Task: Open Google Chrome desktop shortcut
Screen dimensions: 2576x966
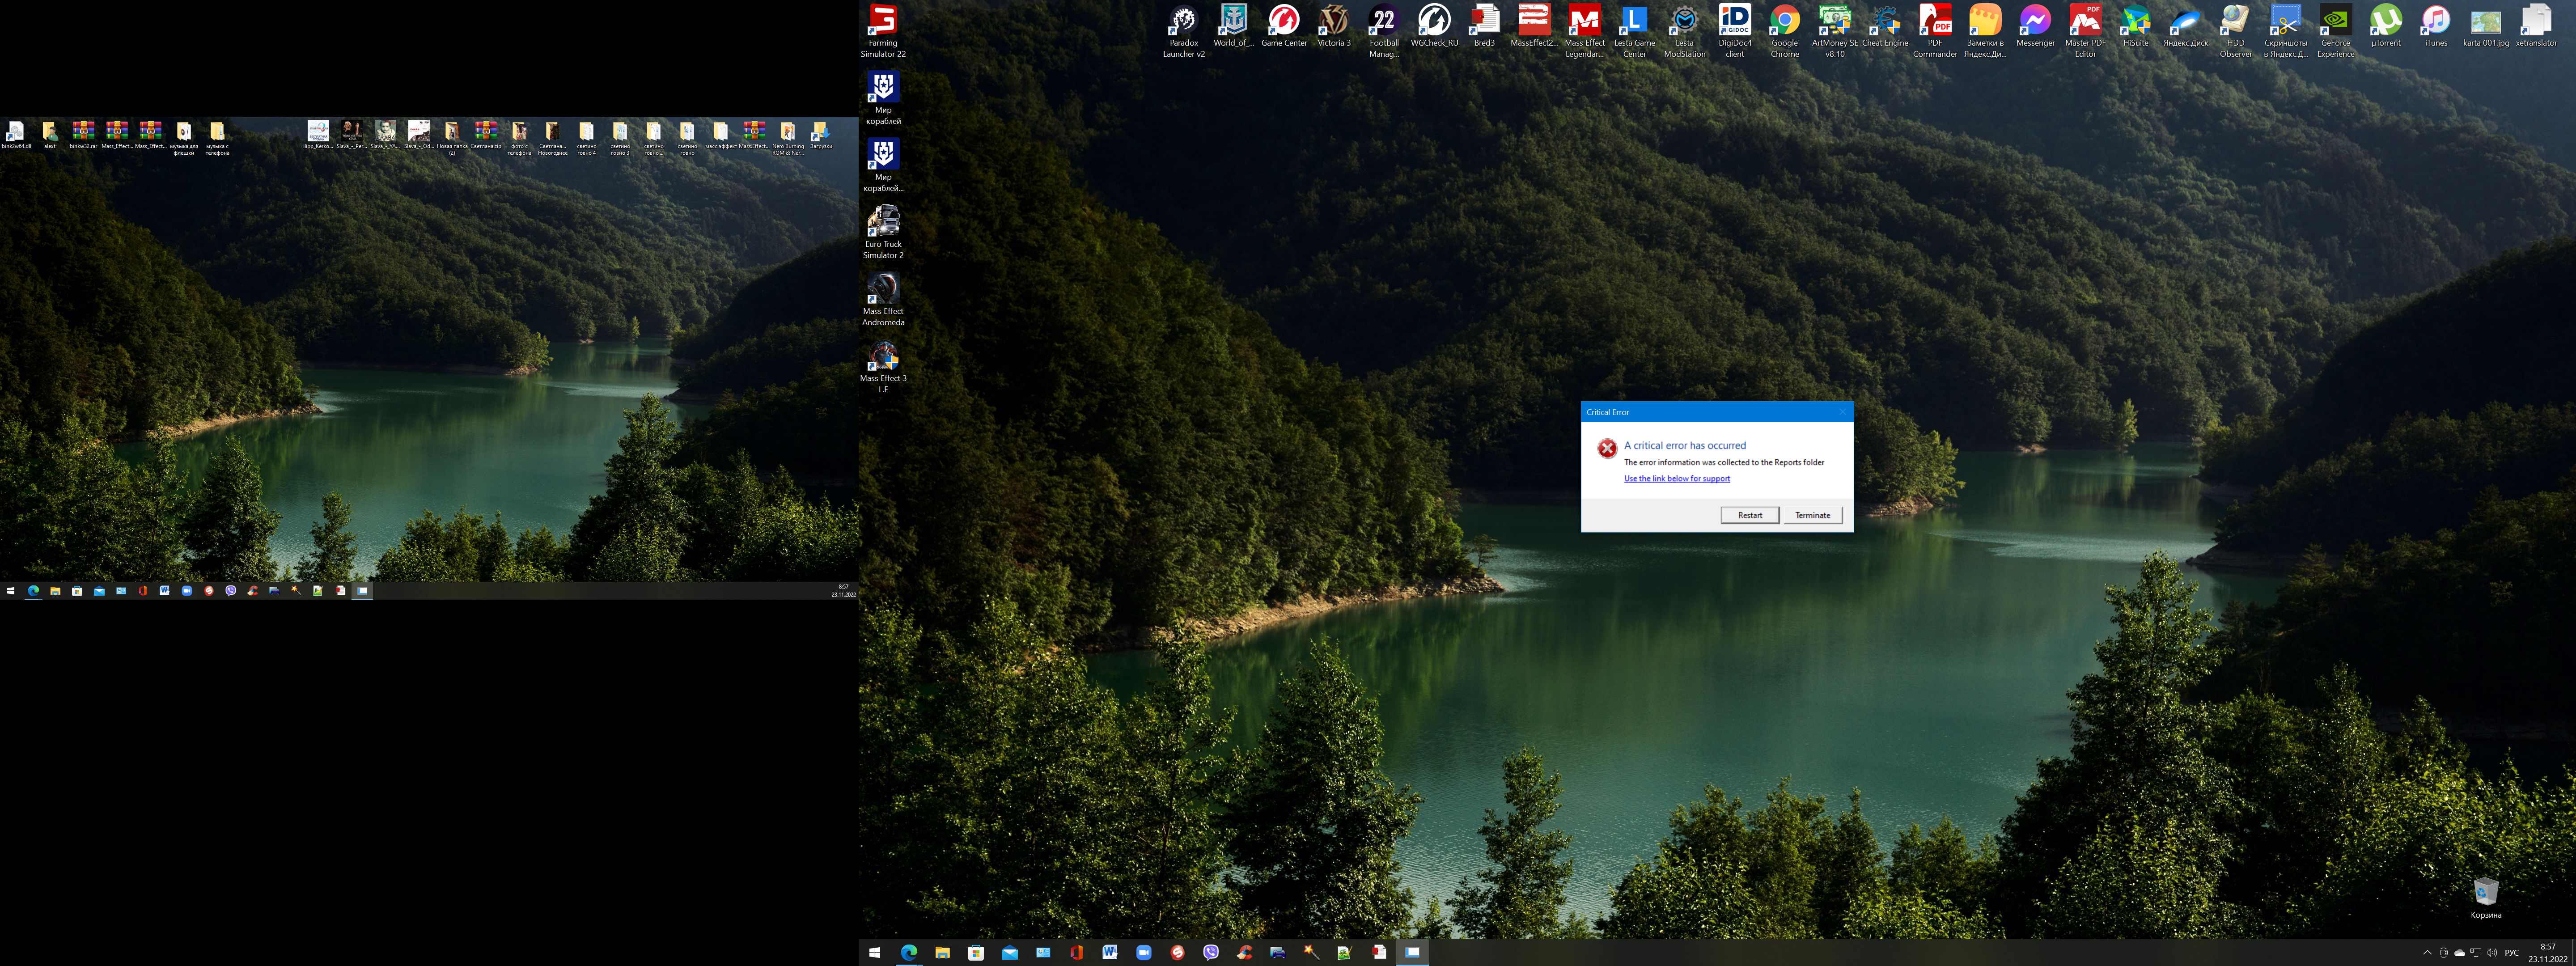Action: click(x=1784, y=31)
